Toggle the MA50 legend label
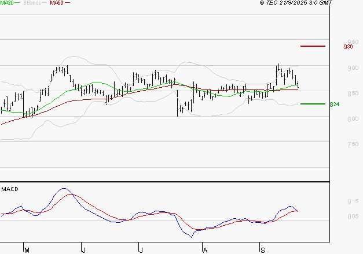The image size is (363, 254). (57, 3)
